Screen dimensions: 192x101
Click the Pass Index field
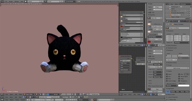pos(172,60)
